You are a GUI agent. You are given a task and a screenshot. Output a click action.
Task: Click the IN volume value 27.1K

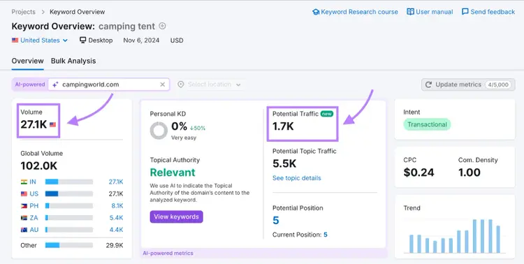[115, 182]
